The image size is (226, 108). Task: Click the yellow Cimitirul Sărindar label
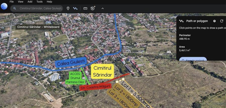[102, 71]
